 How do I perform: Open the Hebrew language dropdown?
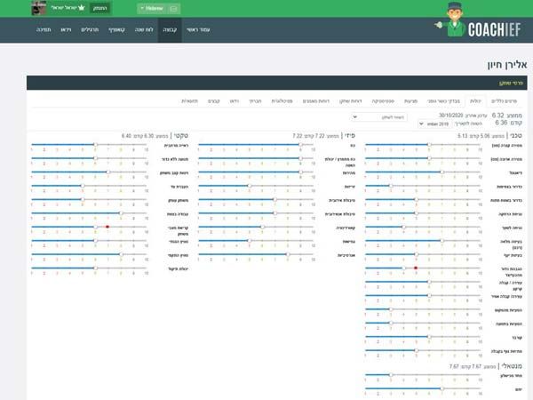coord(153,9)
